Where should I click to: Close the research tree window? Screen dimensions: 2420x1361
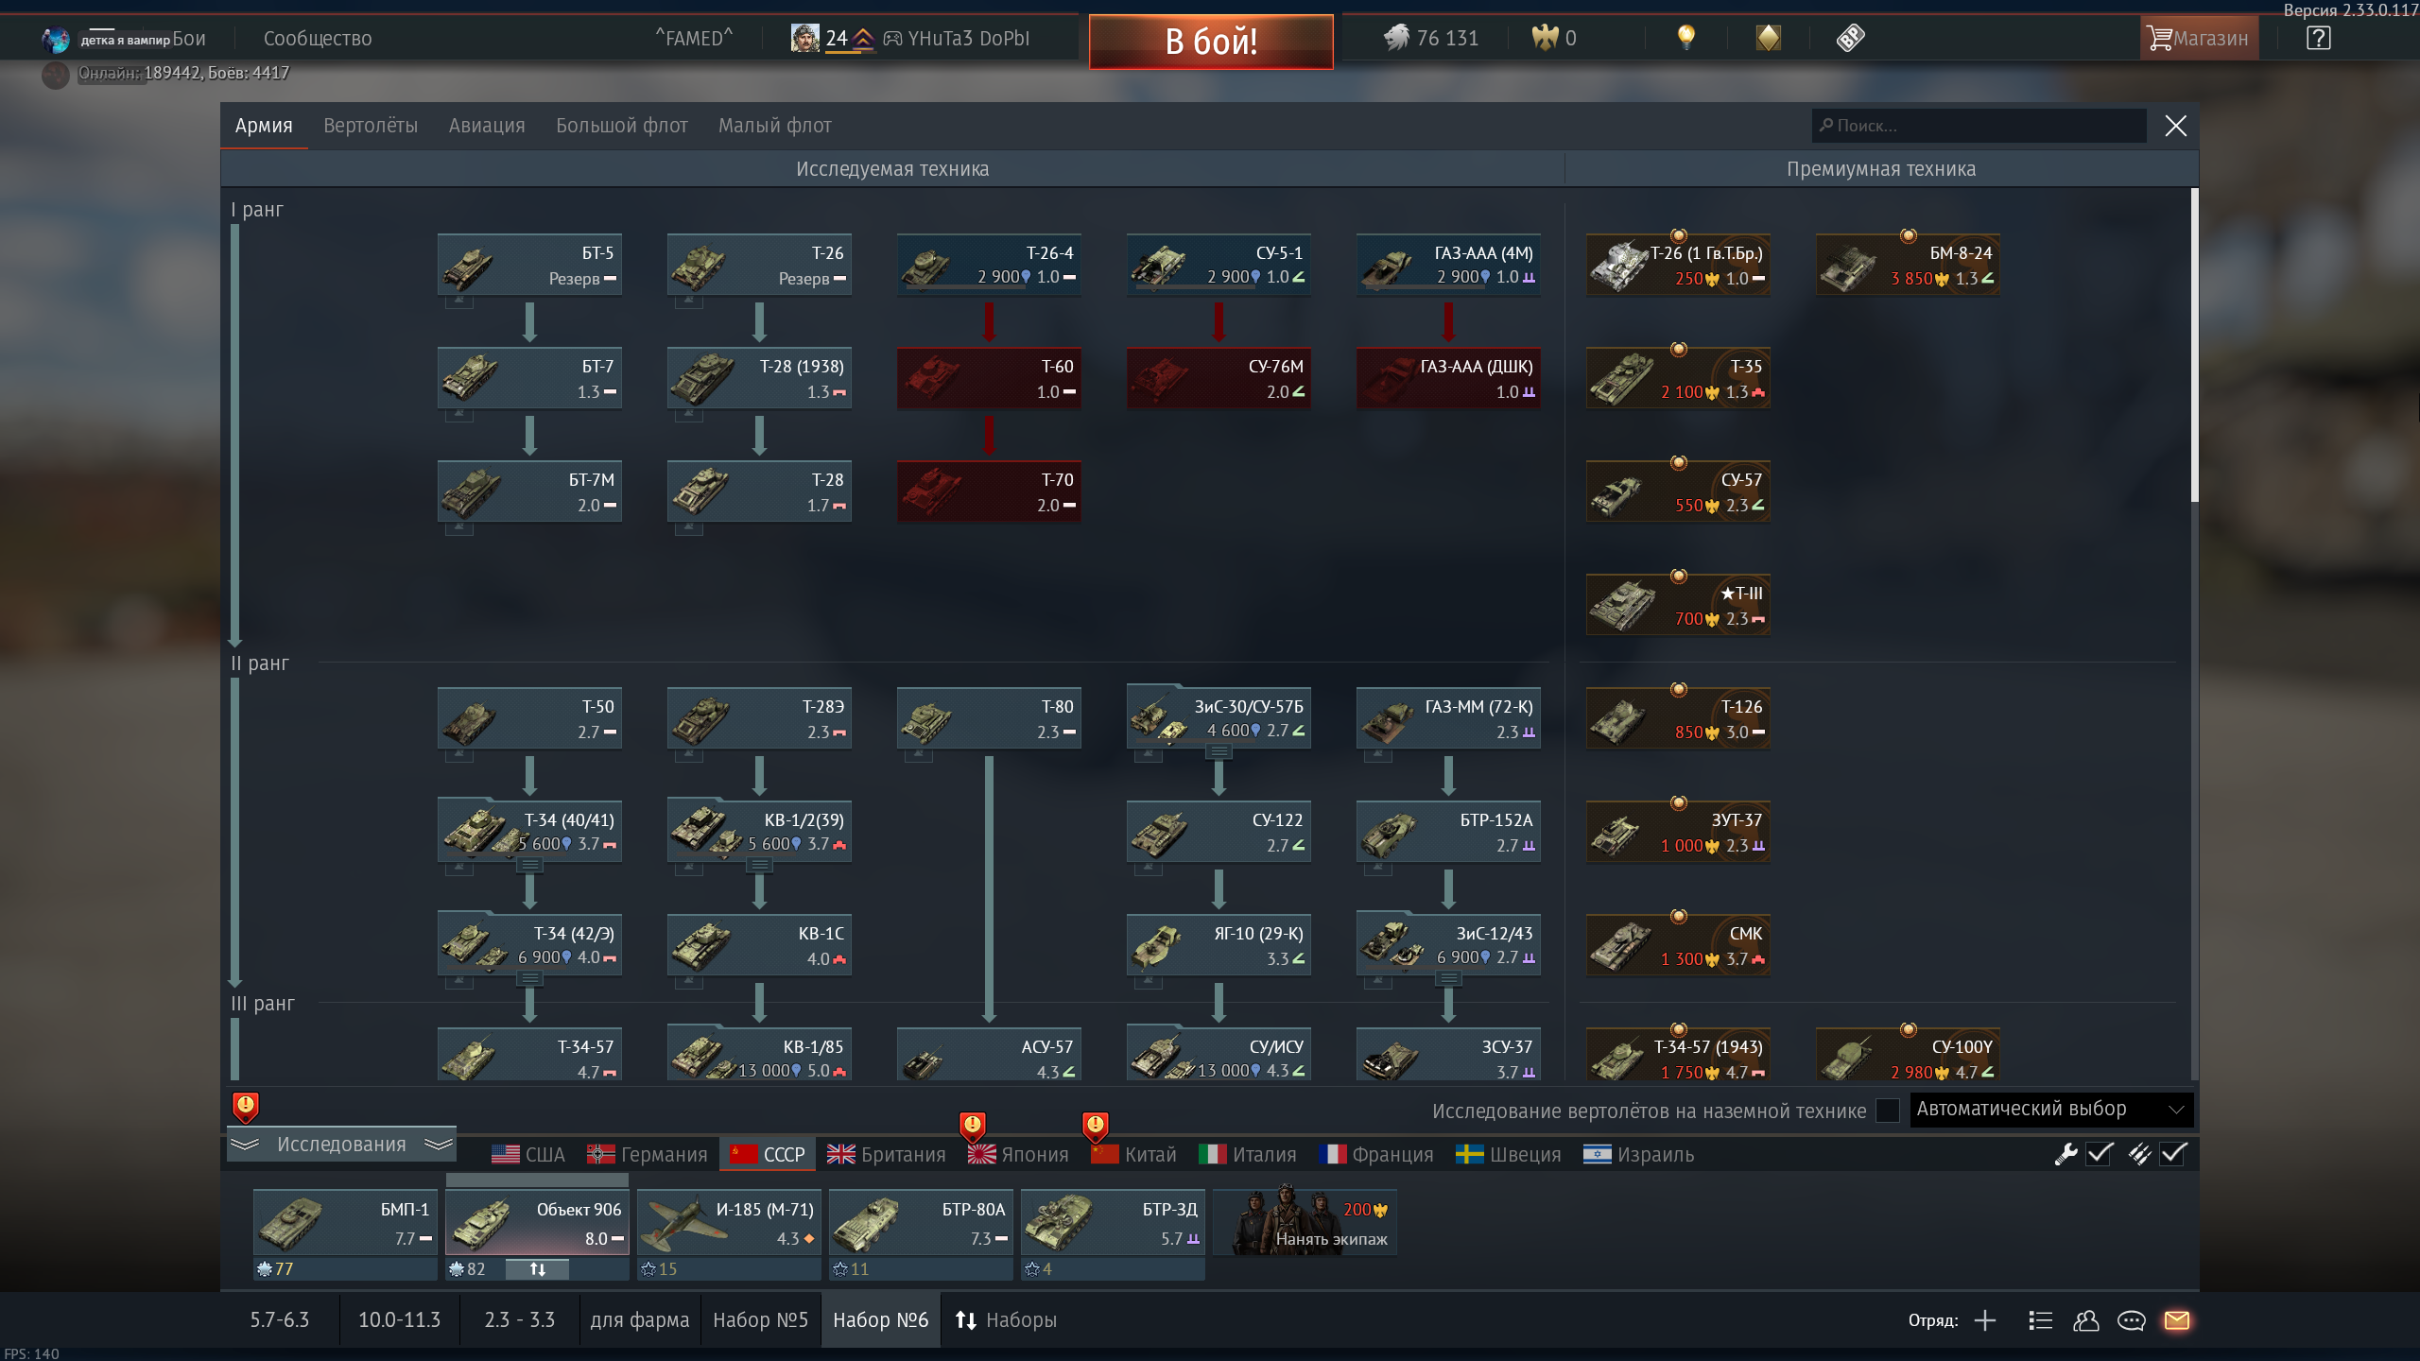2175,126
